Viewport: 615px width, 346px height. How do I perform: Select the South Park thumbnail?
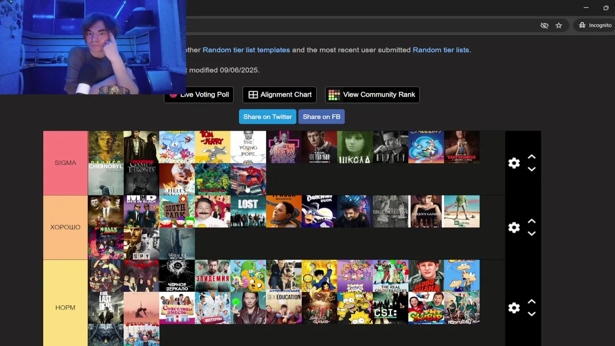click(177, 211)
